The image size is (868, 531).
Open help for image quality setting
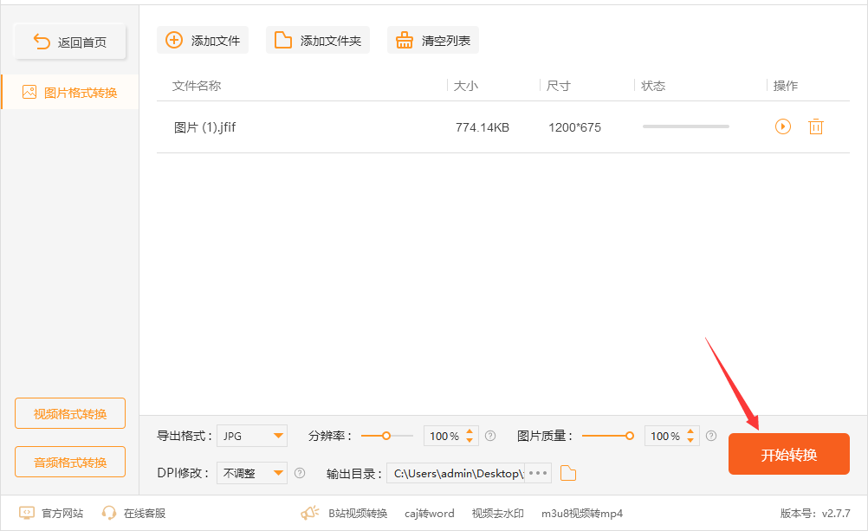click(x=711, y=436)
